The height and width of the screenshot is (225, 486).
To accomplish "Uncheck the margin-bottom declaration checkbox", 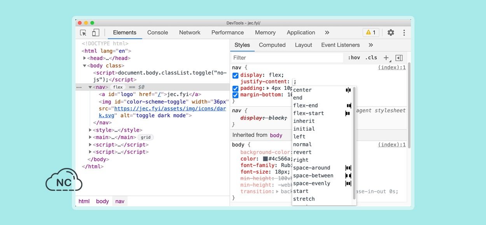I will point(235,95).
